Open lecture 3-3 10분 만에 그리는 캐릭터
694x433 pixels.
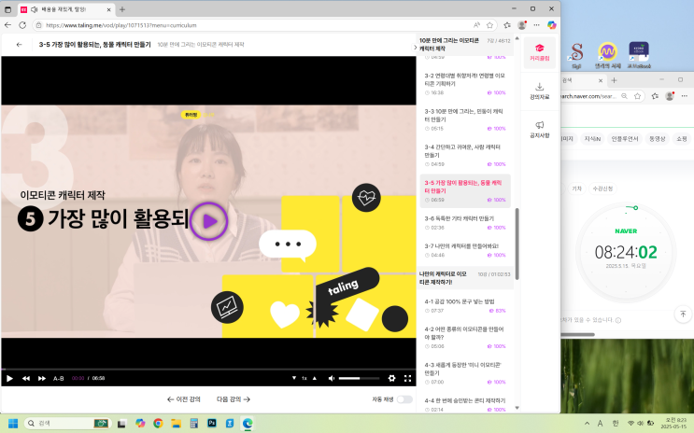tap(465, 119)
